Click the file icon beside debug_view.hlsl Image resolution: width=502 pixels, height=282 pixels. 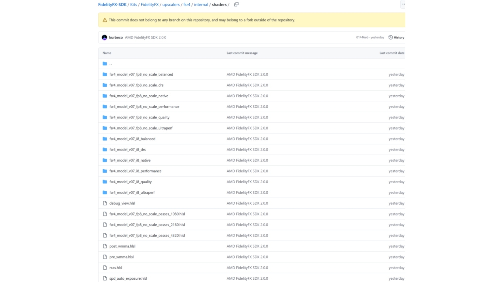(105, 203)
